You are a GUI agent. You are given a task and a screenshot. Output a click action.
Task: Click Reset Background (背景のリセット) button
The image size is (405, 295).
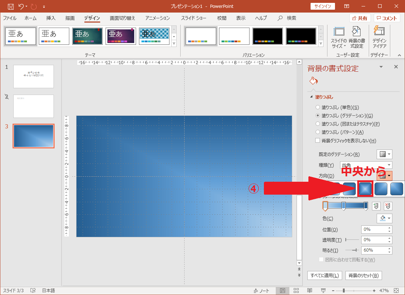pyautogui.click(x=363, y=275)
